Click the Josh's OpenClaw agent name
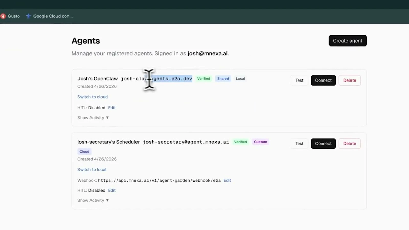409x230 pixels. [x=98, y=79]
